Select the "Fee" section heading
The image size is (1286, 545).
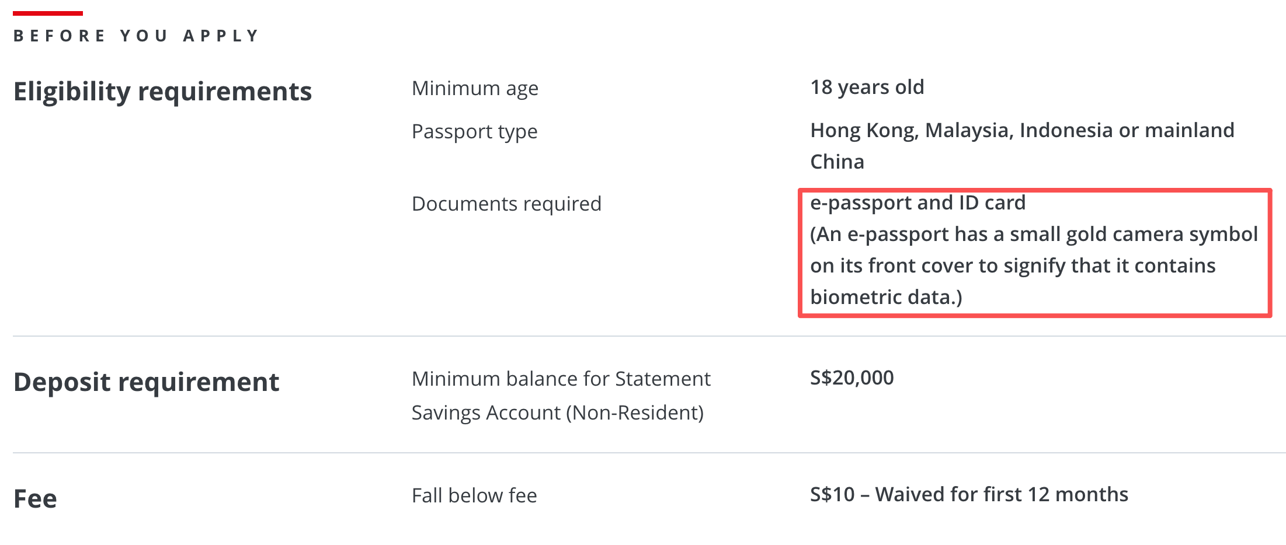(x=35, y=499)
